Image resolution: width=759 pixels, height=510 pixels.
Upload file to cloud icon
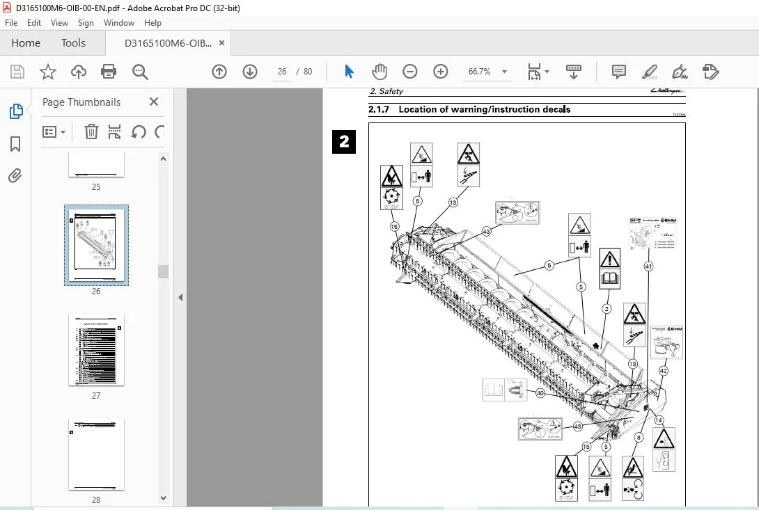[x=79, y=72]
